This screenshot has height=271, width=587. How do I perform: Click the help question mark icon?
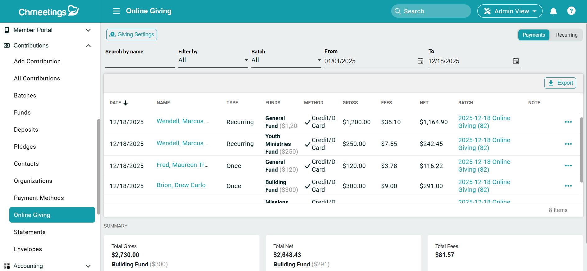pyautogui.click(x=571, y=11)
